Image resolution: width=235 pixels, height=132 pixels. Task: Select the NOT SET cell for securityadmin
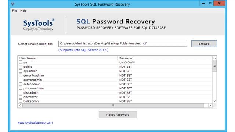point(126,76)
